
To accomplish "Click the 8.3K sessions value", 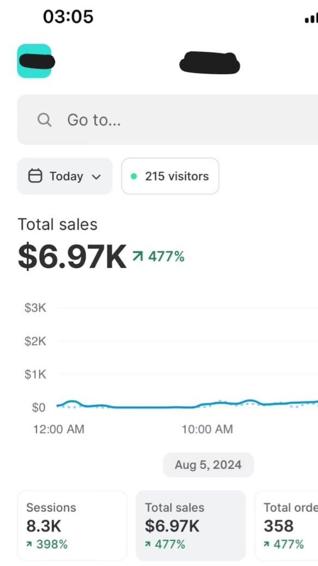I will (x=44, y=526).
